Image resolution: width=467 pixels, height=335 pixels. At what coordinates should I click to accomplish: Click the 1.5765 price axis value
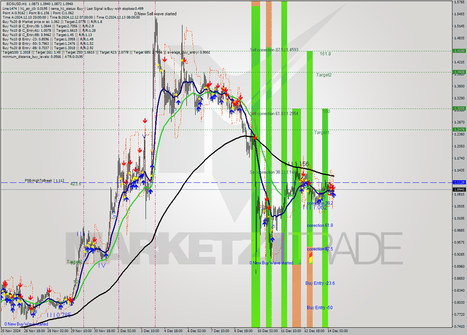tap(459, 2)
